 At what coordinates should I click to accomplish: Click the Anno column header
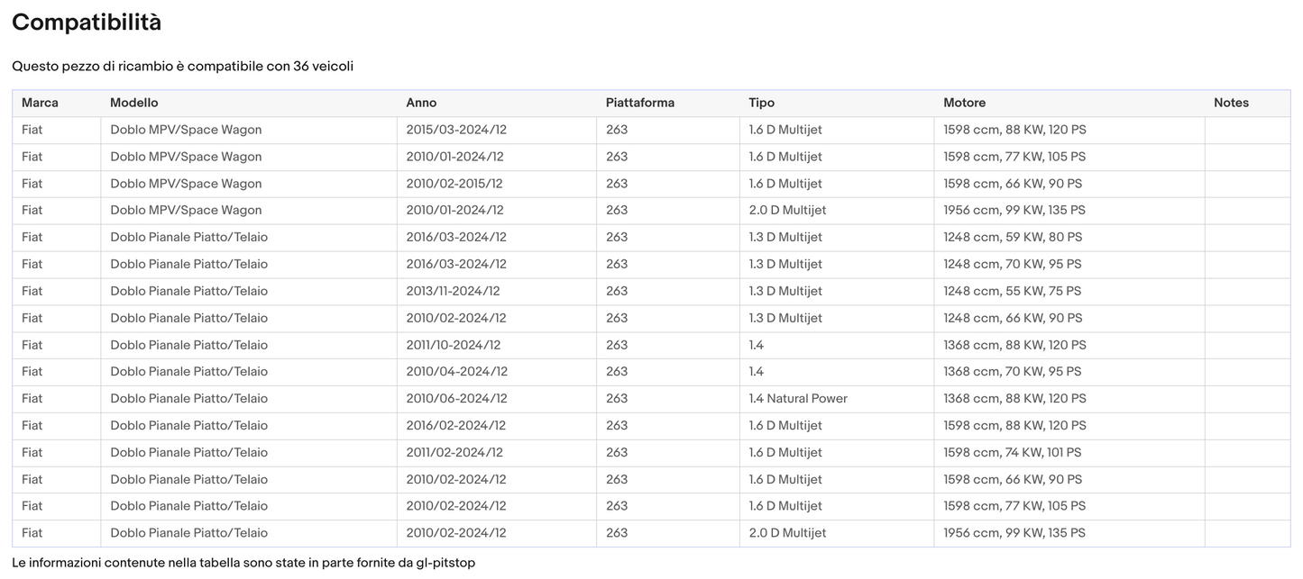[421, 103]
